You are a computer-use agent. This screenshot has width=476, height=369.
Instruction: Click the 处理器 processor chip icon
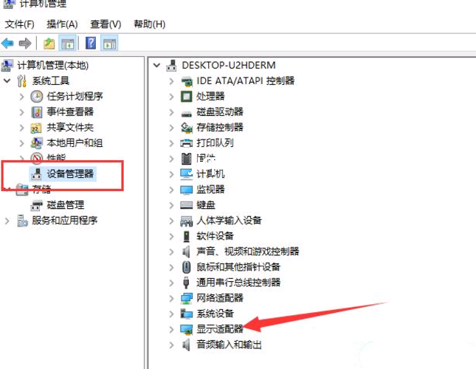187,97
